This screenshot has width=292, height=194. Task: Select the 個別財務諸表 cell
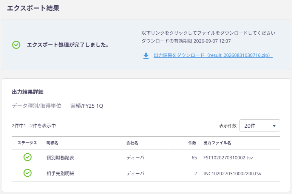click(60, 158)
